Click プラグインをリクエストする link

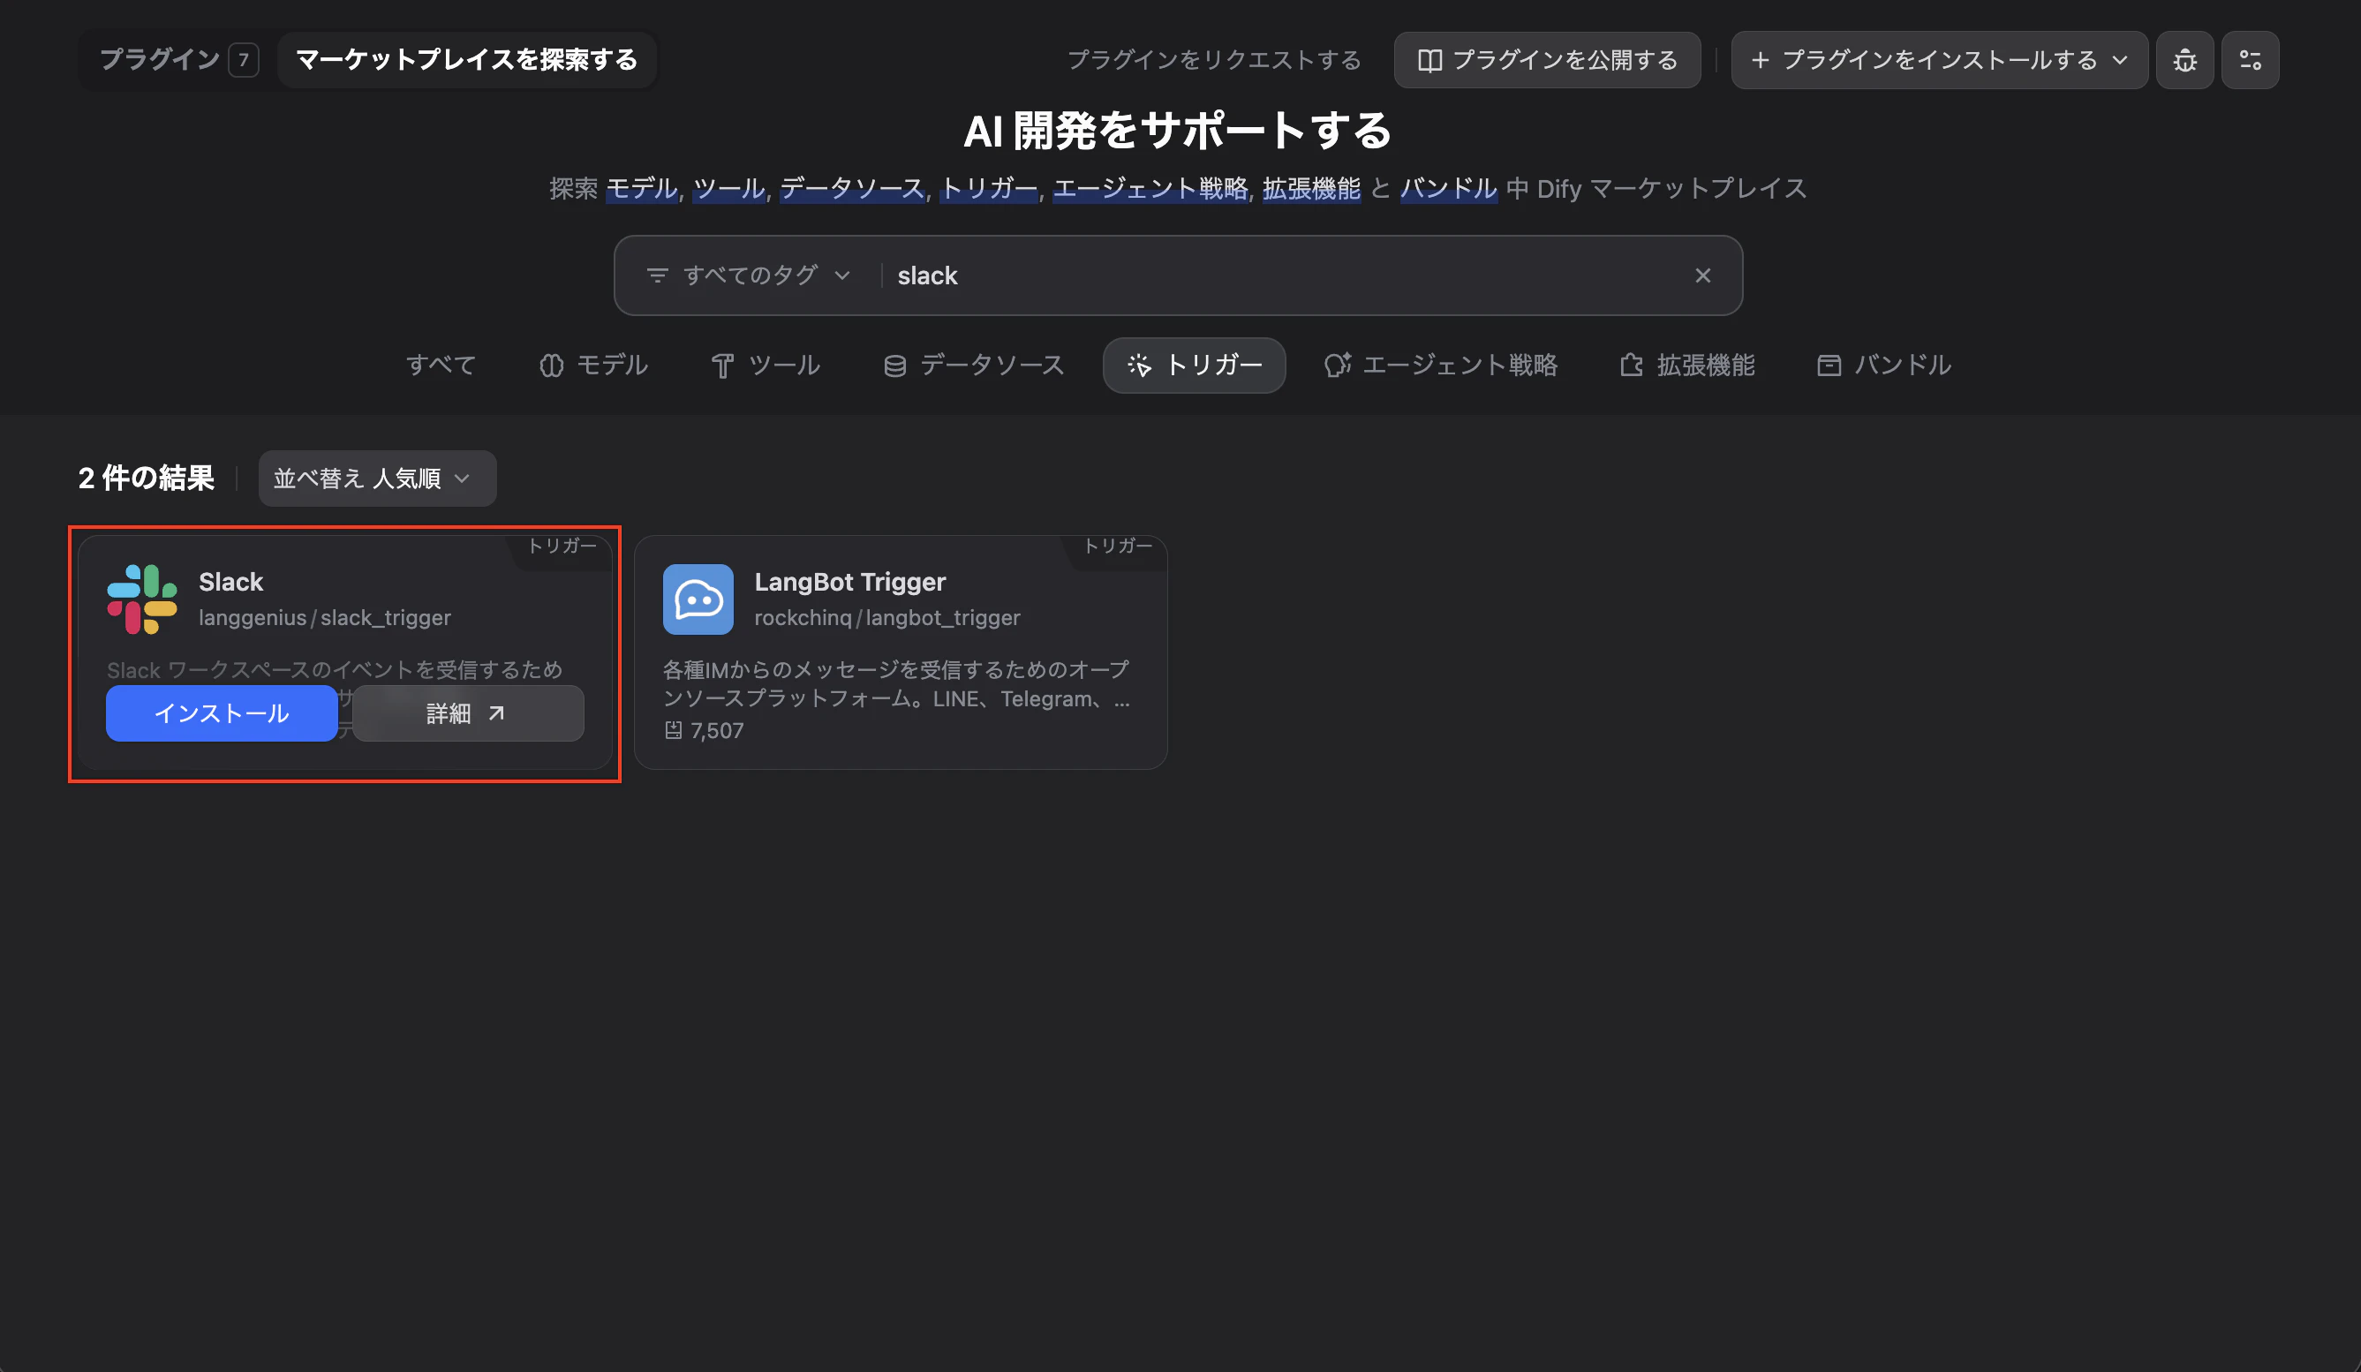[1214, 60]
